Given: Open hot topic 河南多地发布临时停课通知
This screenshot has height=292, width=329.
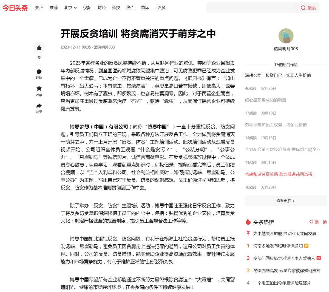Looking at the screenshot, I should coord(278,246).
